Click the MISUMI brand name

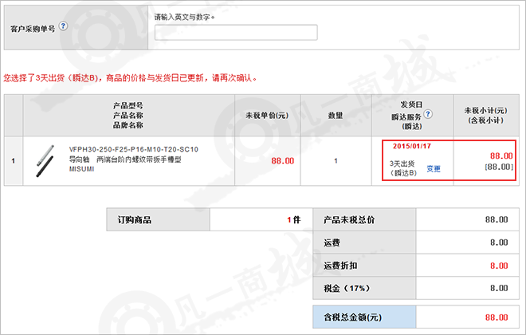pos(81,169)
